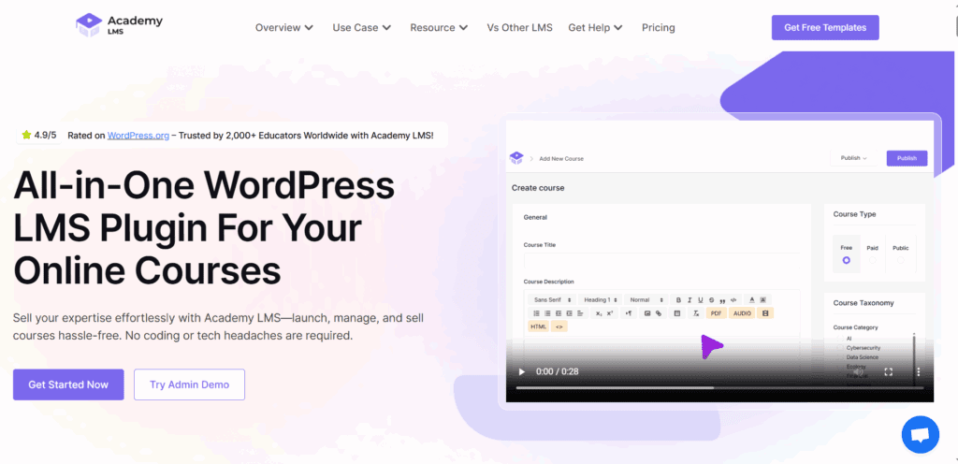Click the PDF insert button
Image resolution: width=958 pixels, height=464 pixels.
coord(716,313)
